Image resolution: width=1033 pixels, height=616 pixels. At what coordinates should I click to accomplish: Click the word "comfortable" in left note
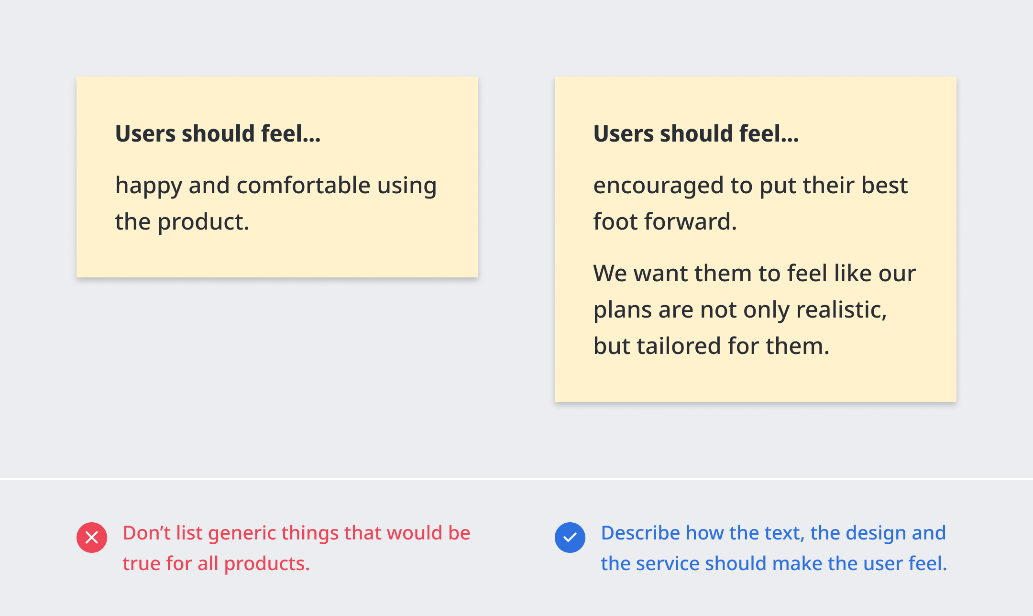[x=303, y=186]
